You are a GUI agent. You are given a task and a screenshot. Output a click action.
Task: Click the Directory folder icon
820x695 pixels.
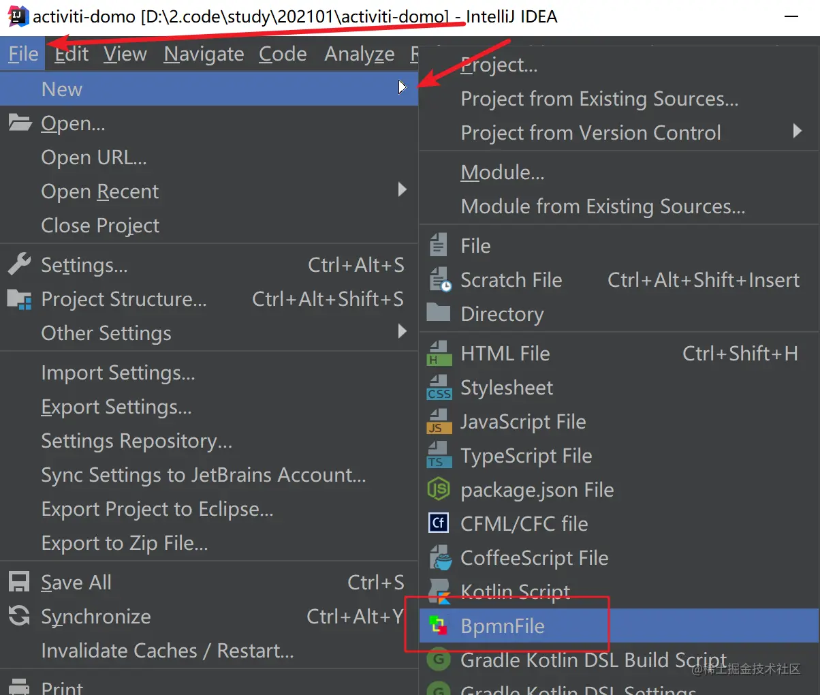[439, 313]
